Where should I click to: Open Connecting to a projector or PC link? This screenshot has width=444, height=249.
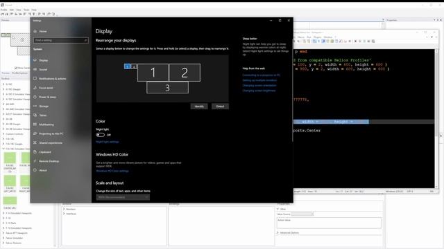coord(261,75)
